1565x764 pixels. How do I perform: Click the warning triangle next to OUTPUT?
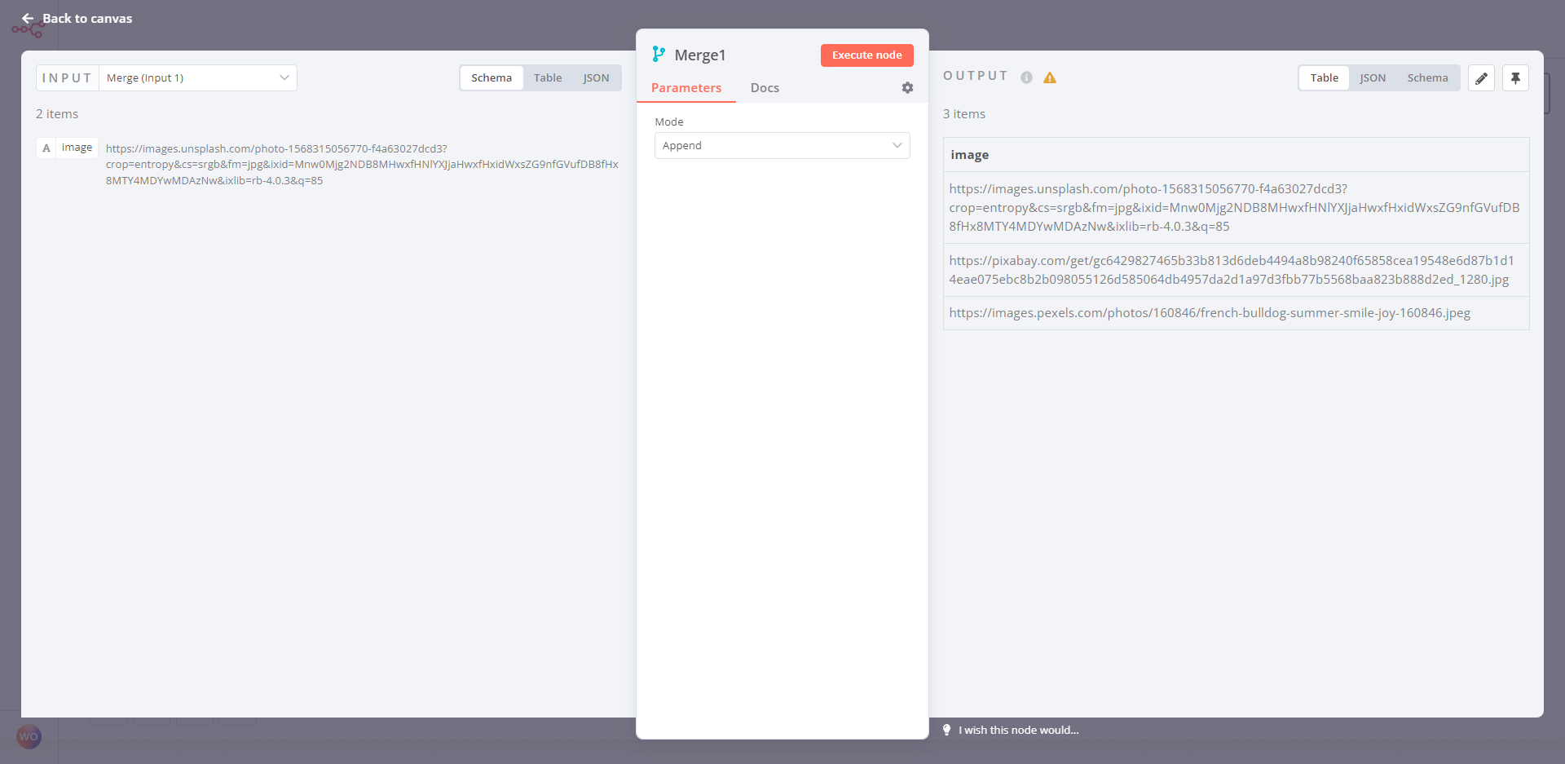pos(1050,77)
